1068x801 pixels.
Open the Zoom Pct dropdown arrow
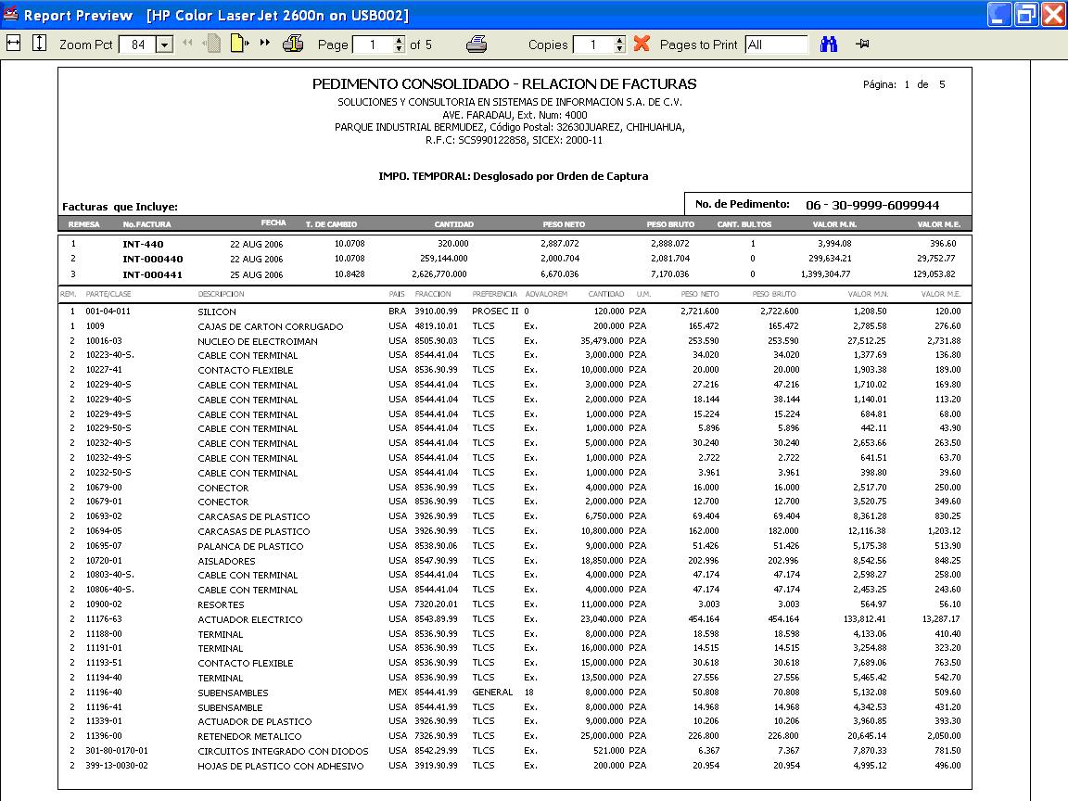tap(164, 44)
